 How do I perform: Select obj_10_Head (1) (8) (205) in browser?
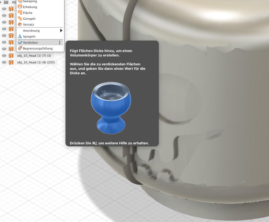[x=36, y=62]
